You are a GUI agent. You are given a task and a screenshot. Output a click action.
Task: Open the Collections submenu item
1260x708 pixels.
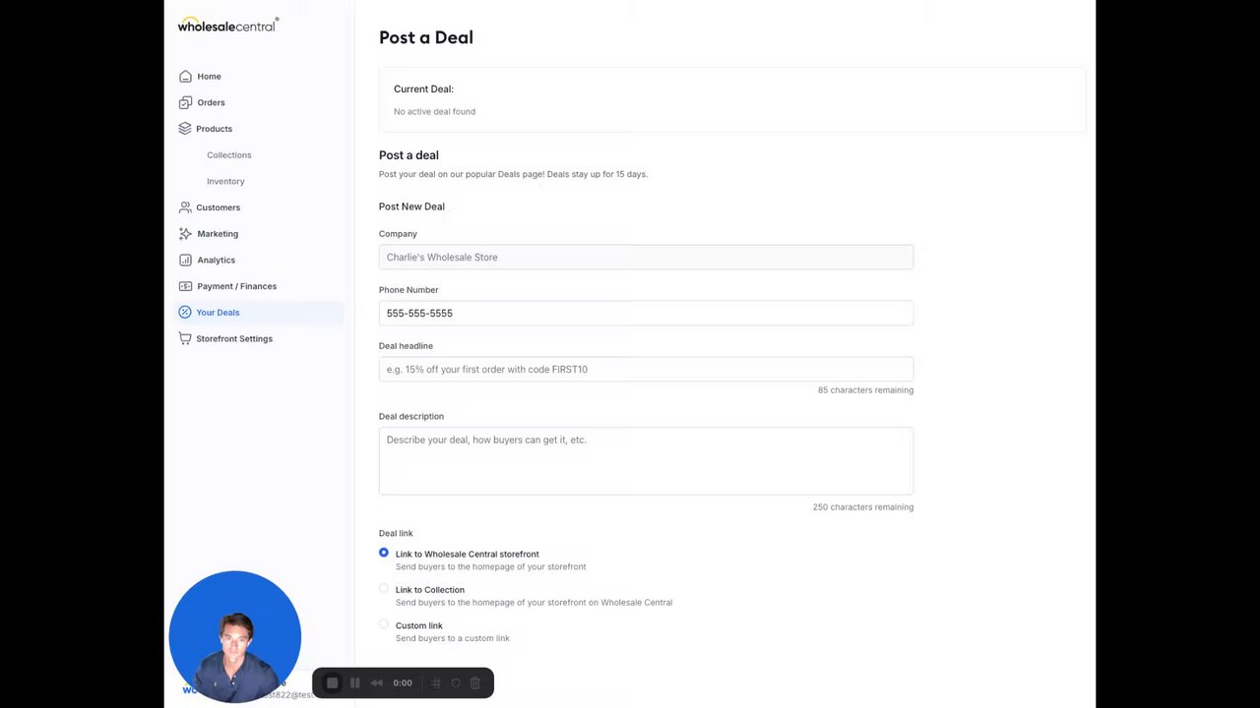[x=229, y=155]
